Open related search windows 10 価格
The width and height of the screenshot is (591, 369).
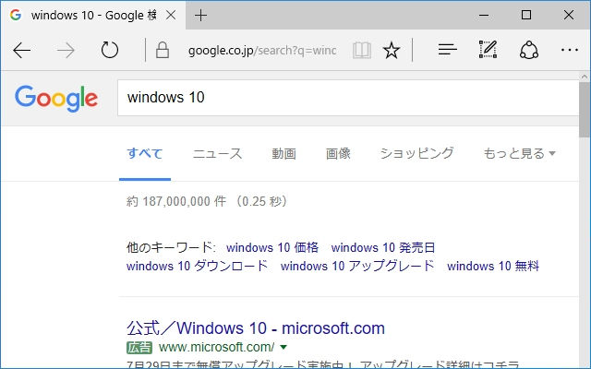coord(272,248)
